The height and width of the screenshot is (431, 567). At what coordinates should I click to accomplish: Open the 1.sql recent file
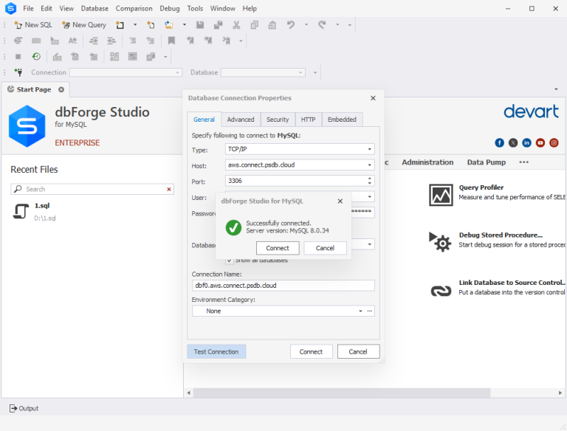41,206
